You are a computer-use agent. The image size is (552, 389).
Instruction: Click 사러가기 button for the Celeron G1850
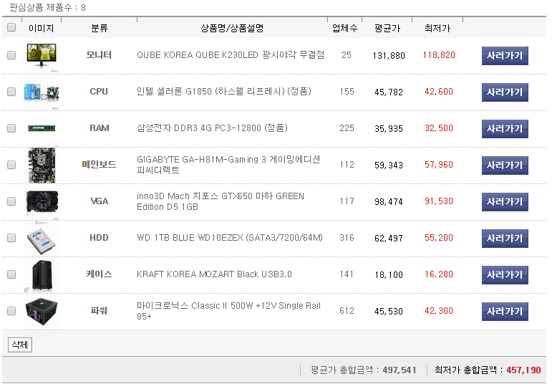click(505, 92)
